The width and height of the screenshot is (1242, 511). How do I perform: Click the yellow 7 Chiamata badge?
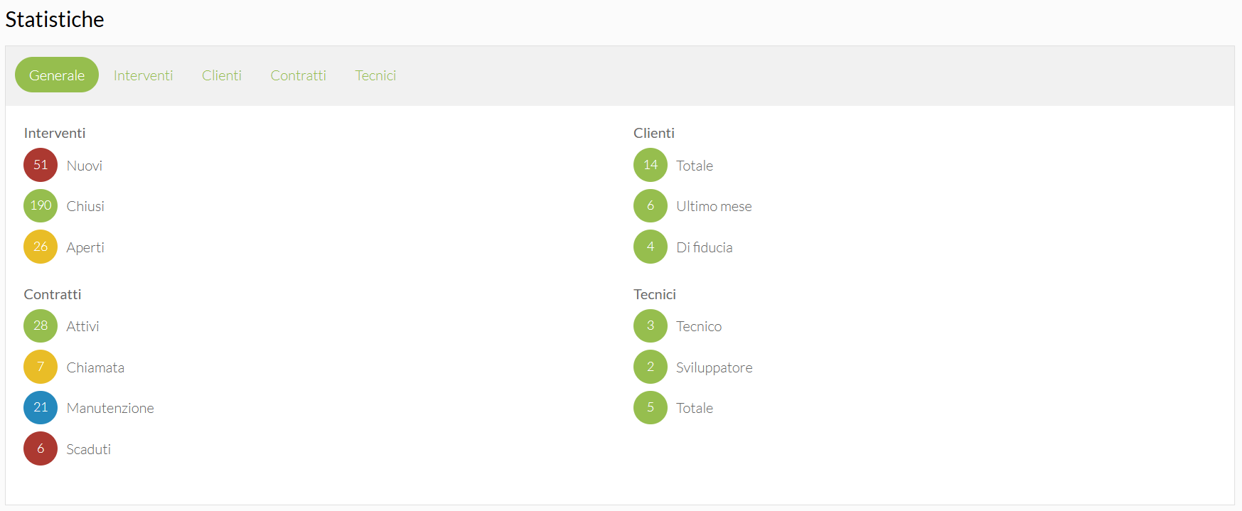point(41,367)
